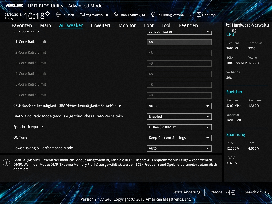Select the CPU-Bus-Geschwindigkeit label
This screenshot has width=272, height=204.
tap(67, 105)
